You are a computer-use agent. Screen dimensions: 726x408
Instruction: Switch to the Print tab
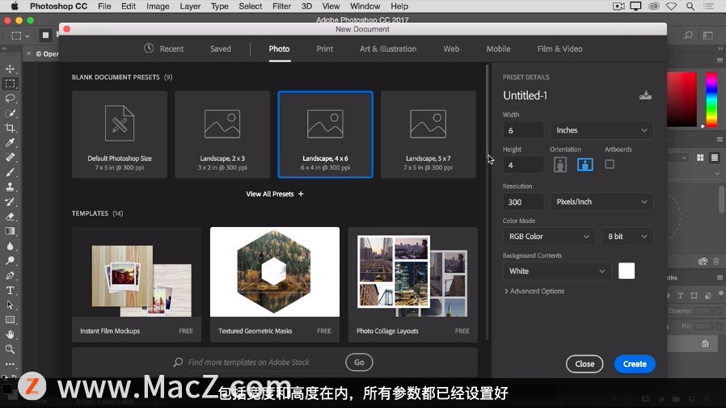coord(324,48)
